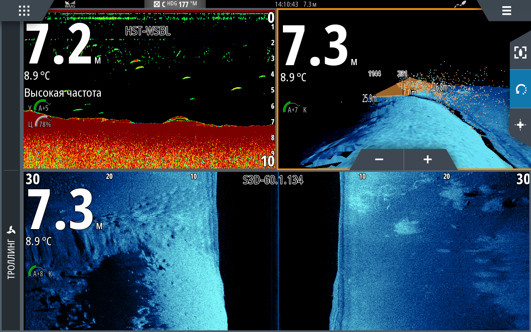Toggle the 3D rotate view mode button
The width and height of the screenshot is (531, 332).
point(520,89)
